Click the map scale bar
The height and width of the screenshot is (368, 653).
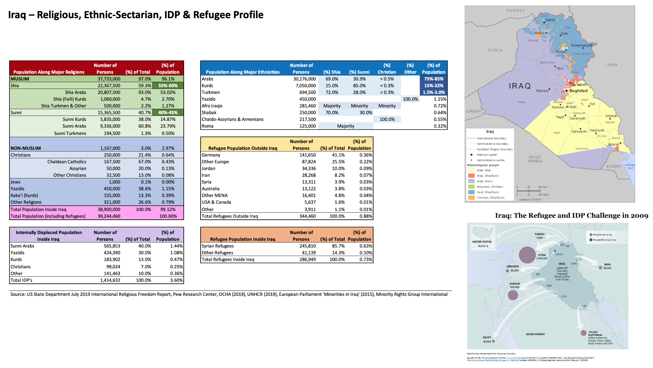tap(529, 191)
